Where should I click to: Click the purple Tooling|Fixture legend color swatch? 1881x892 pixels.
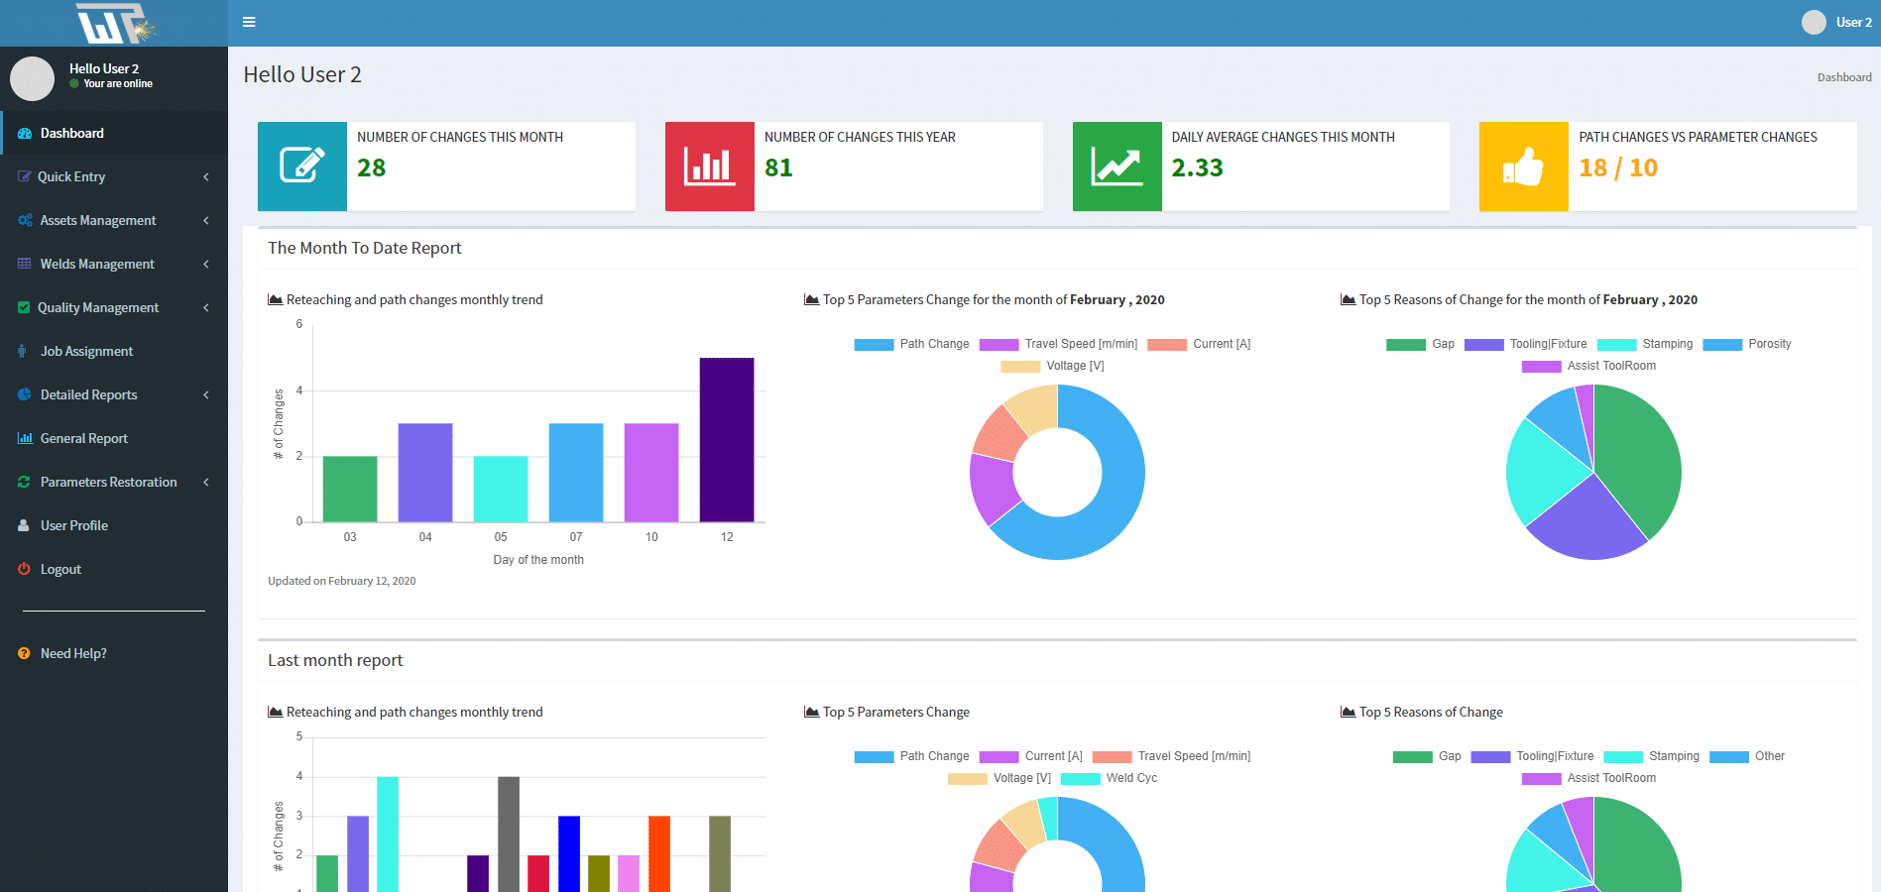(1482, 344)
